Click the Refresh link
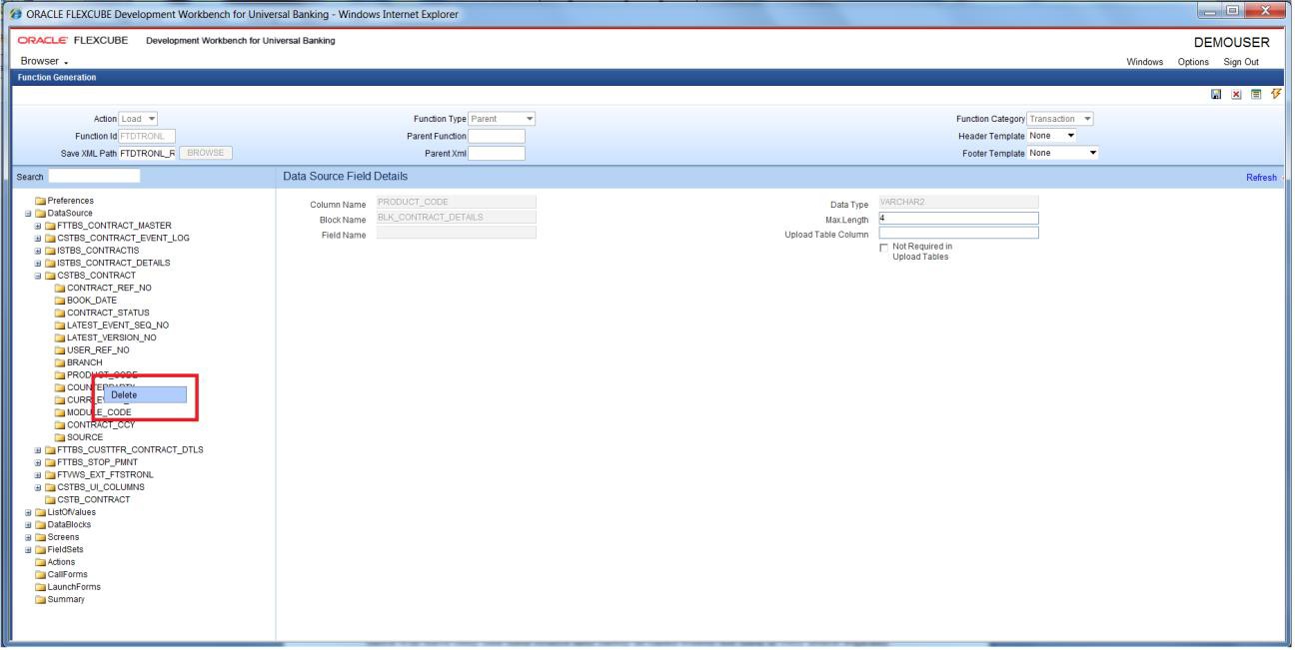 pyautogui.click(x=1261, y=177)
